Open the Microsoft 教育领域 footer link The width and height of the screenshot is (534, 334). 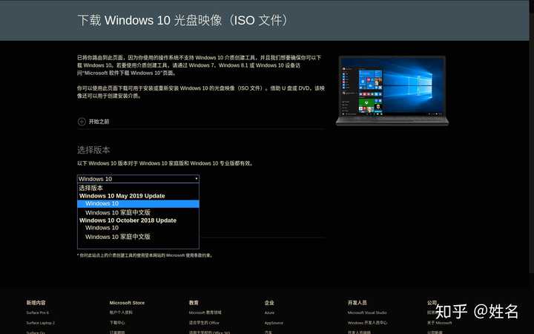coord(205,312)
